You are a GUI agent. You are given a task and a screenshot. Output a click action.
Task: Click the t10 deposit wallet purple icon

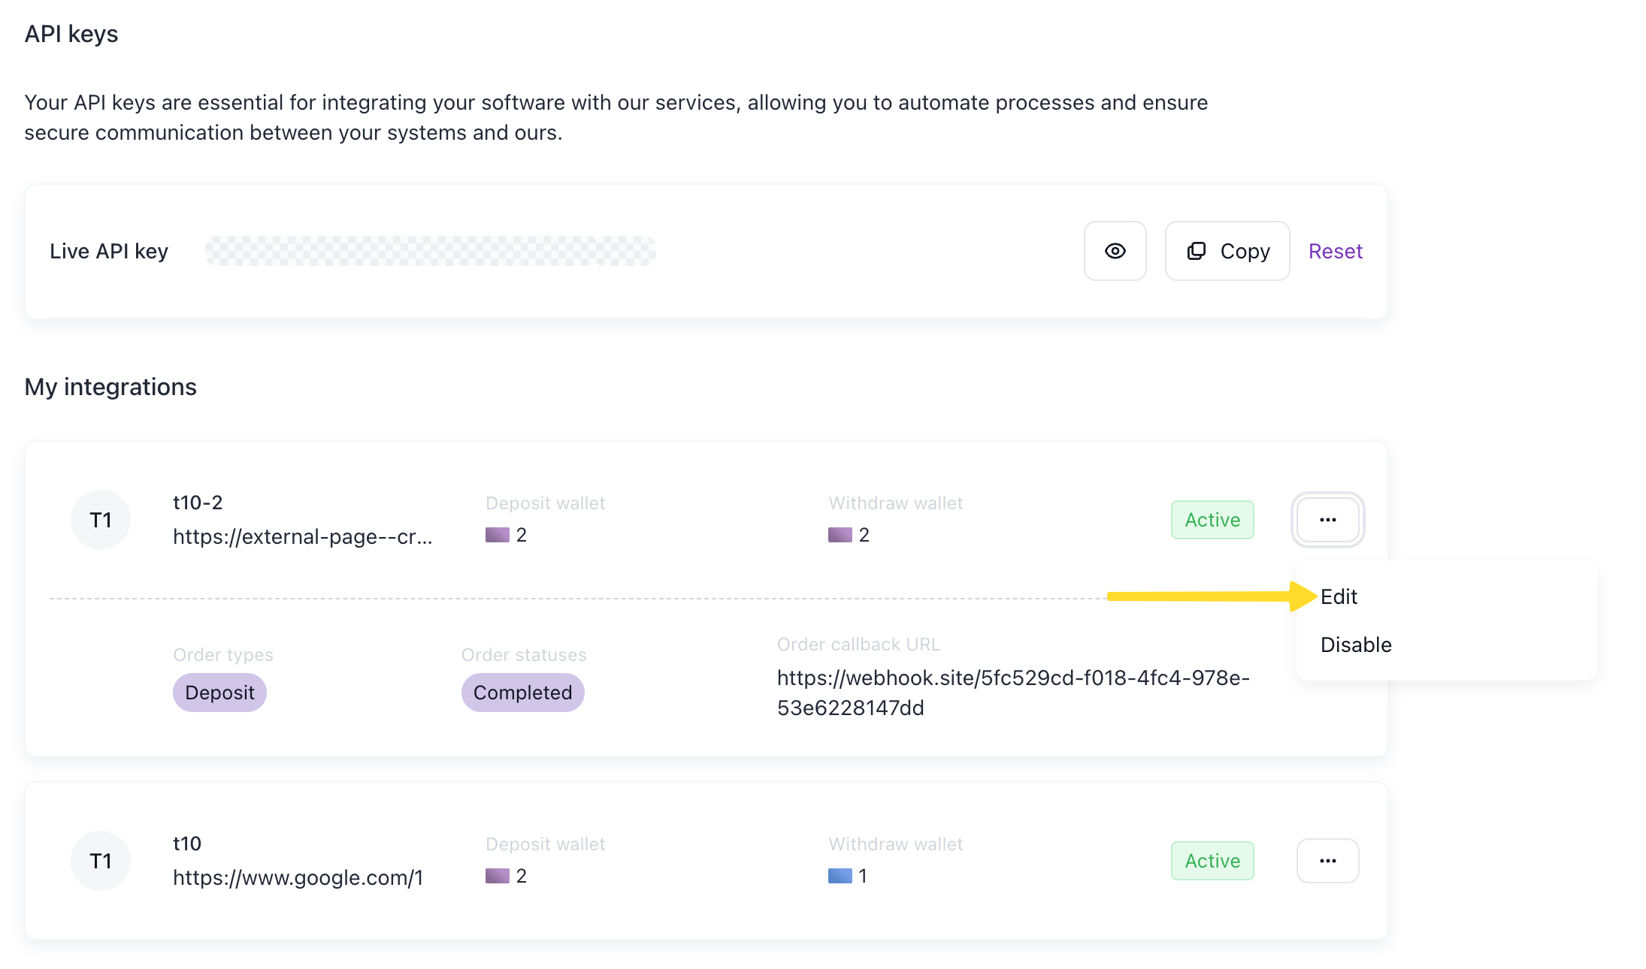click(x=498, y=876)
